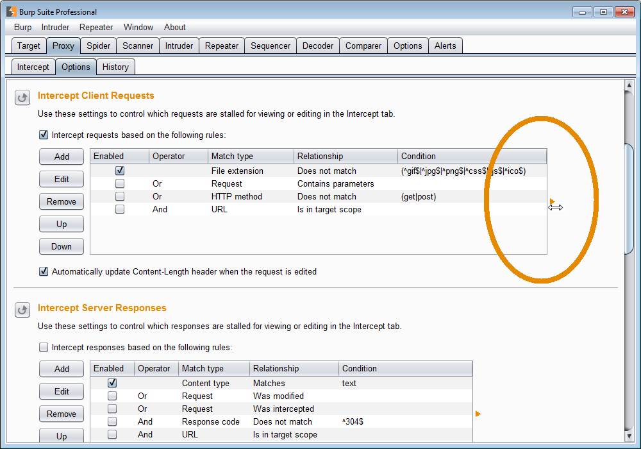Screen dimensions: 641x449
Task: Enable Response code ^304$ rule checkbox
Action: (x=112, y=421)
